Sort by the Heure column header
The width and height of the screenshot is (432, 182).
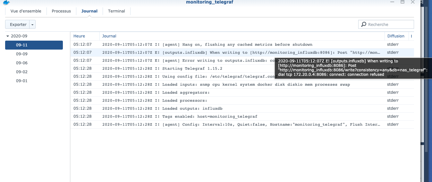click(85, 36)
